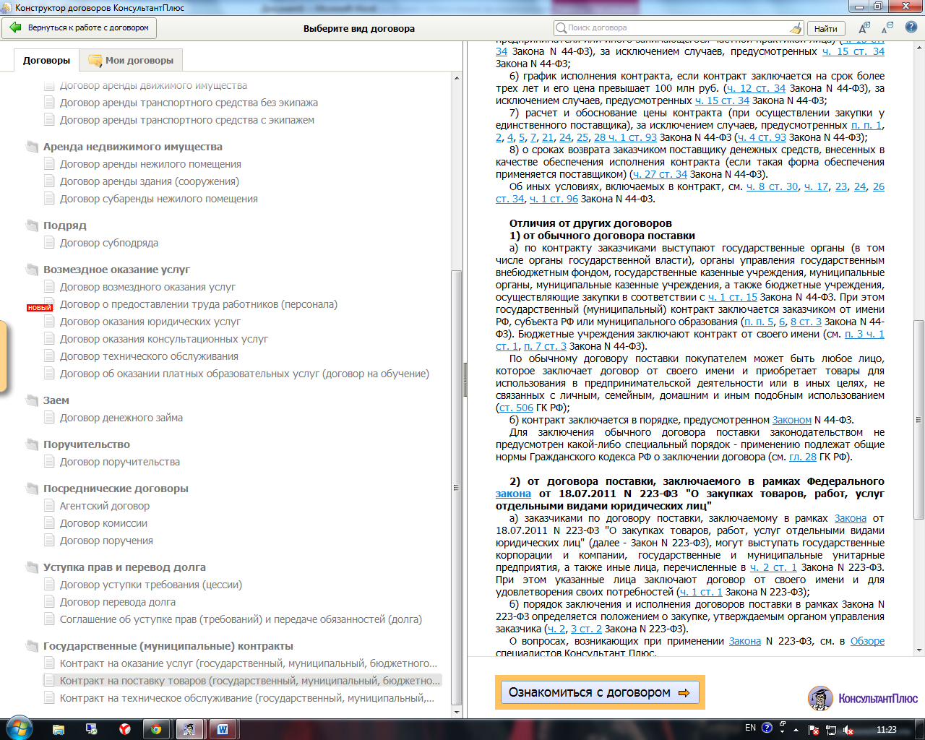Click the КонсультантПлюс logo
925x740 pixels.
tap(863, 698)
